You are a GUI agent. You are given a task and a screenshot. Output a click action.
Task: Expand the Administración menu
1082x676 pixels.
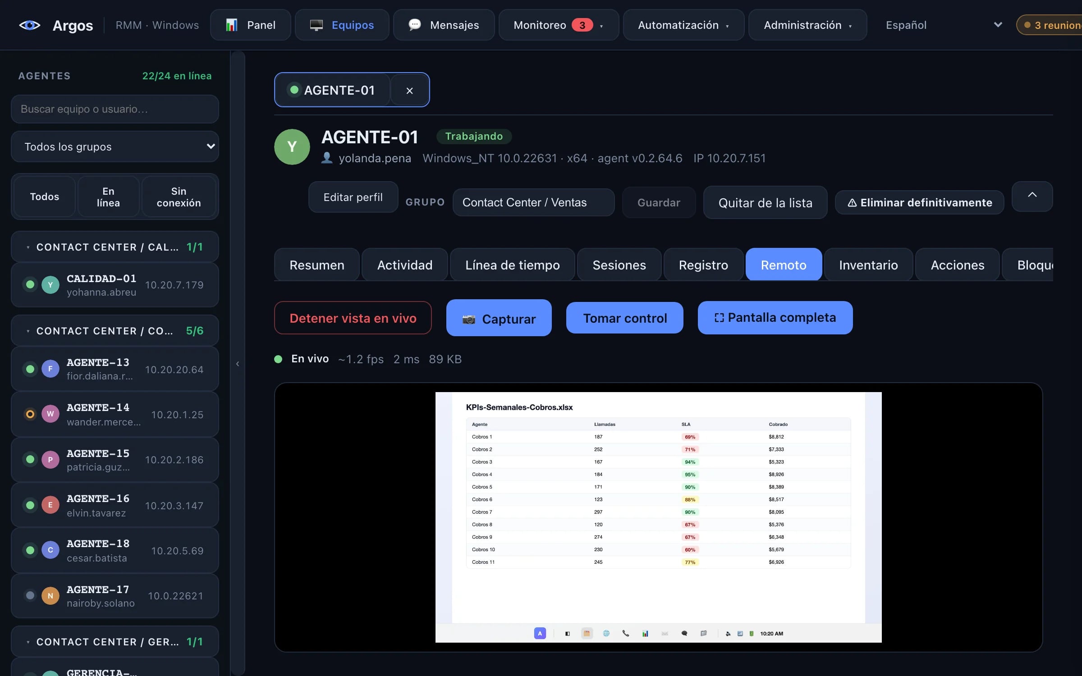coord(807,25)
